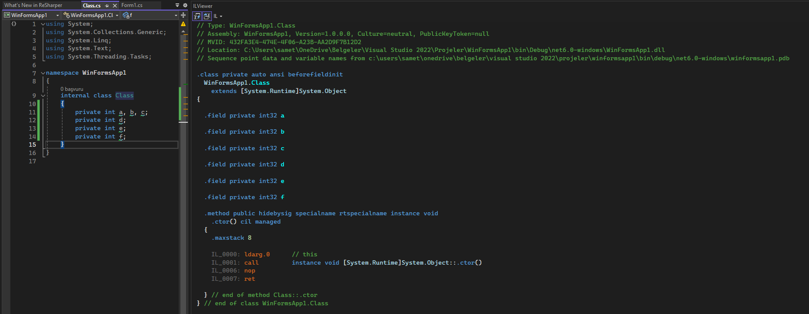Collapse the internal class Class block

click(43, 96)
